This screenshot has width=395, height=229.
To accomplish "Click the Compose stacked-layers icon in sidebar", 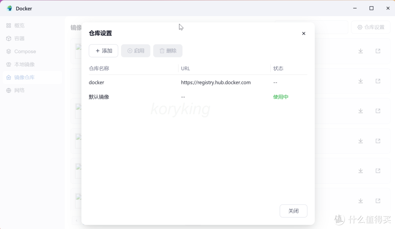I will tap(8, 51).
